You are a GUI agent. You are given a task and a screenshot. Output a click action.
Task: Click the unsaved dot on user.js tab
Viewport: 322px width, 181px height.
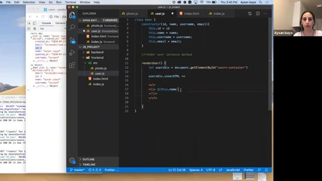(x=173, y=14)
